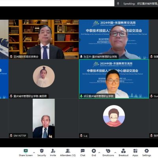Open the Security shield options
158x158 pixels.
42,151
